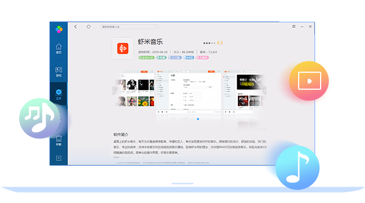This screenshot has height=203, width=365.
Task: Select the second carousel page dot
Action: (187, 119)
